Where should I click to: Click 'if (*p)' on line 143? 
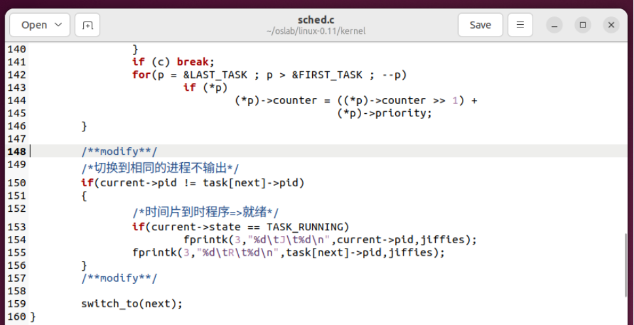(x=205, y=88)
